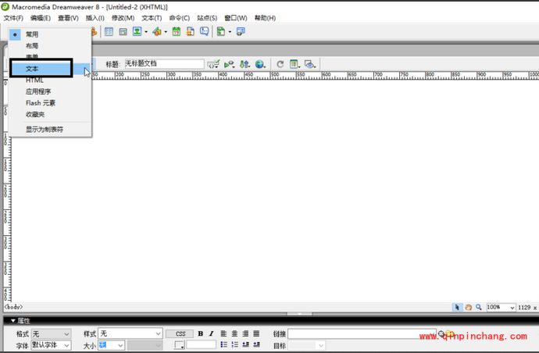This screenshot has width=539, height=353.
Task: Toggle the left text alignment button
Action: point(223,333)
